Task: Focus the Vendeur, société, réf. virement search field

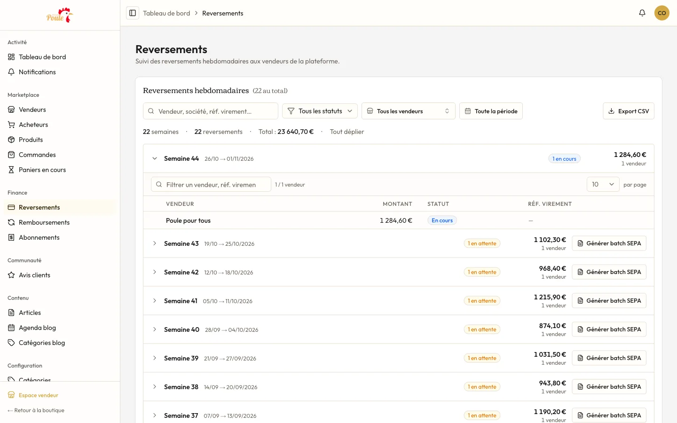Action: (x=211, y=111)
